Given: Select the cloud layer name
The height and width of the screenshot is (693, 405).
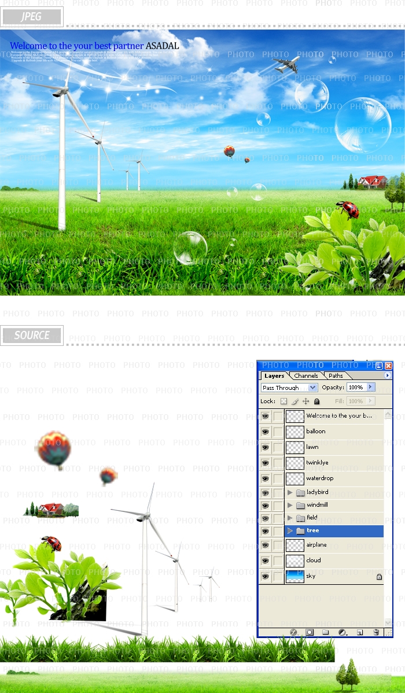Looking at the screenshot, I should click(x=314, y=561).
